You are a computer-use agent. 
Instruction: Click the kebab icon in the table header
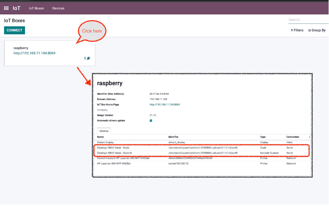click(309, 137)
